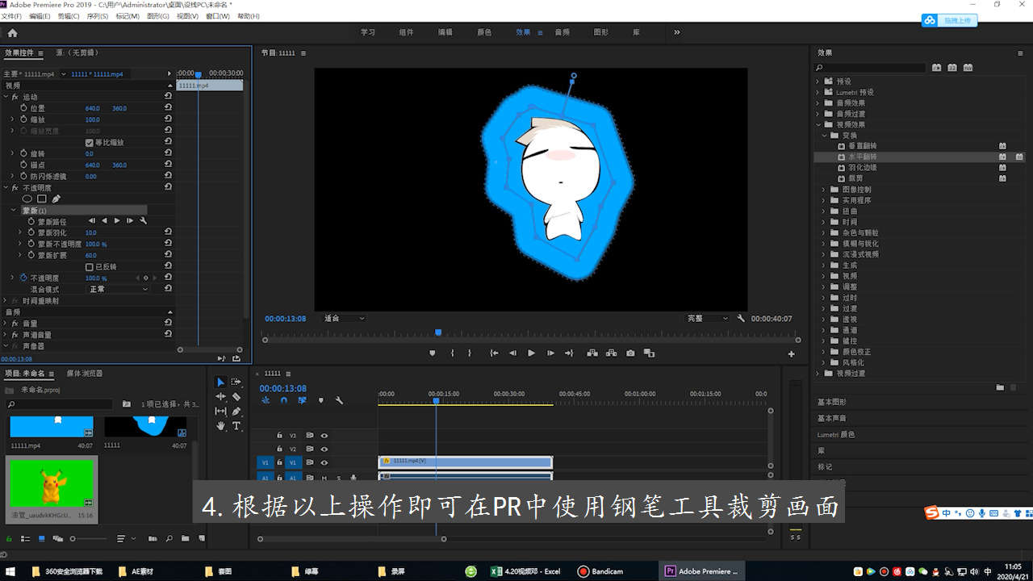Filter effects by accelerated effects icon

click(936, 68)
